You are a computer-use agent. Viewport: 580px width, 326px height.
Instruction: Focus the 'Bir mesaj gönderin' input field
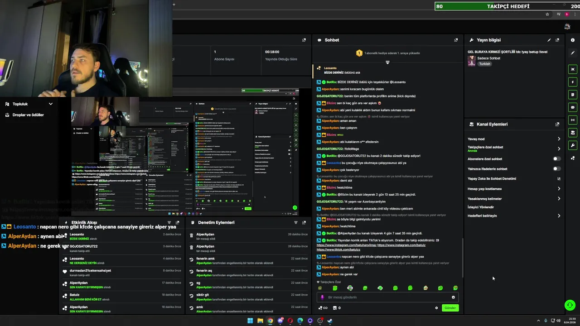click(x=387, y=297)
